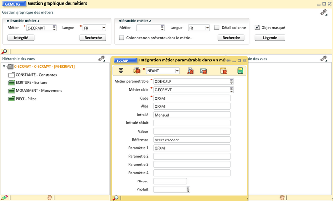
Task: Toggle the Objet masqué checkbox
Action: pos(257,28)
